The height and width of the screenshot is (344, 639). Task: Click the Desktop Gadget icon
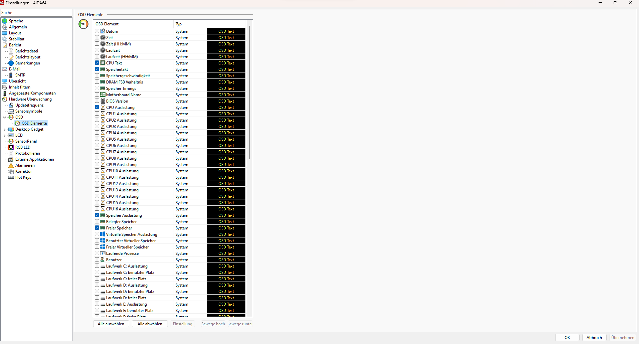tap(11, 129)
